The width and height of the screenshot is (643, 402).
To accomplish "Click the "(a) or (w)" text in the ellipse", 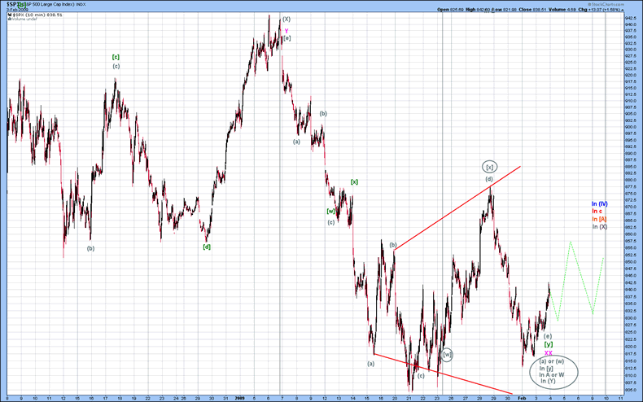I will pos(552,361).
